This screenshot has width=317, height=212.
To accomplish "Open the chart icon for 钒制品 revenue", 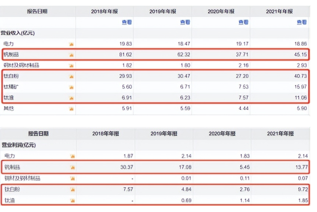I will (x=71, y=55).
